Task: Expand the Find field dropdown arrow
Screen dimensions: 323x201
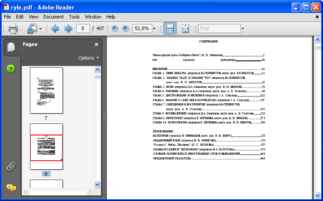Action: click(243, 29)
